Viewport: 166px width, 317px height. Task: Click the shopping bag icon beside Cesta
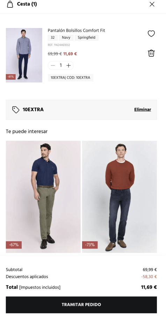point(10,4)
